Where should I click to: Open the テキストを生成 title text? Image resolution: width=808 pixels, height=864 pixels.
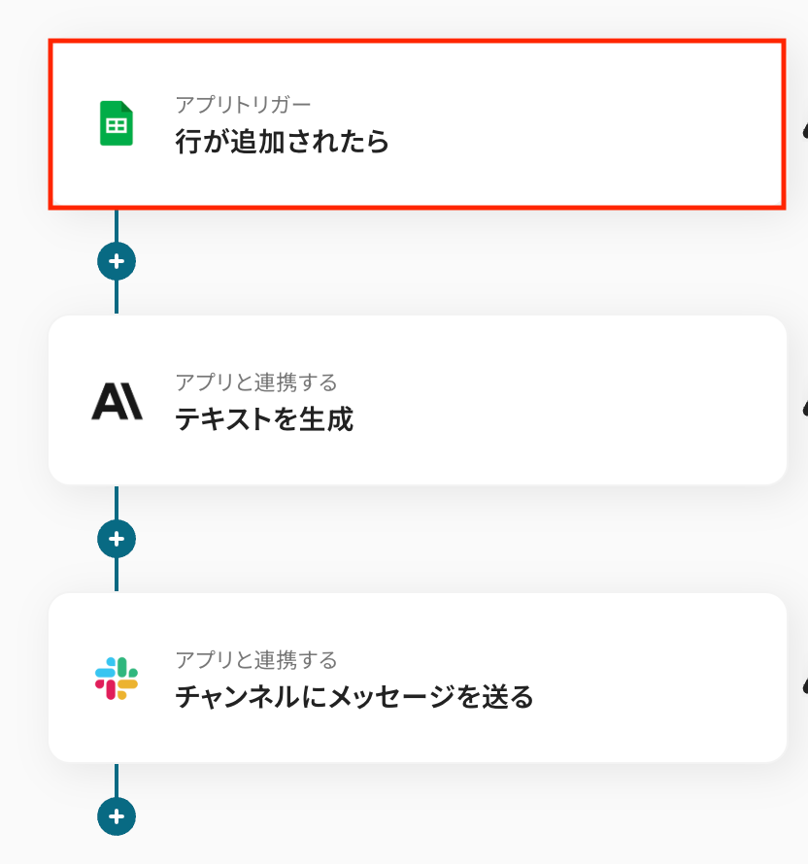[263, 419]
